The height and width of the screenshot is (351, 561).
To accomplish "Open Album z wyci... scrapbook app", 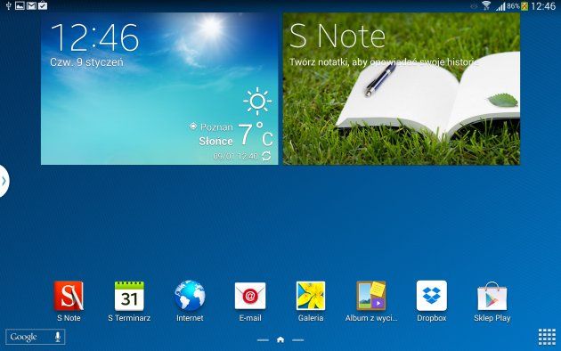I will [371, 296].
